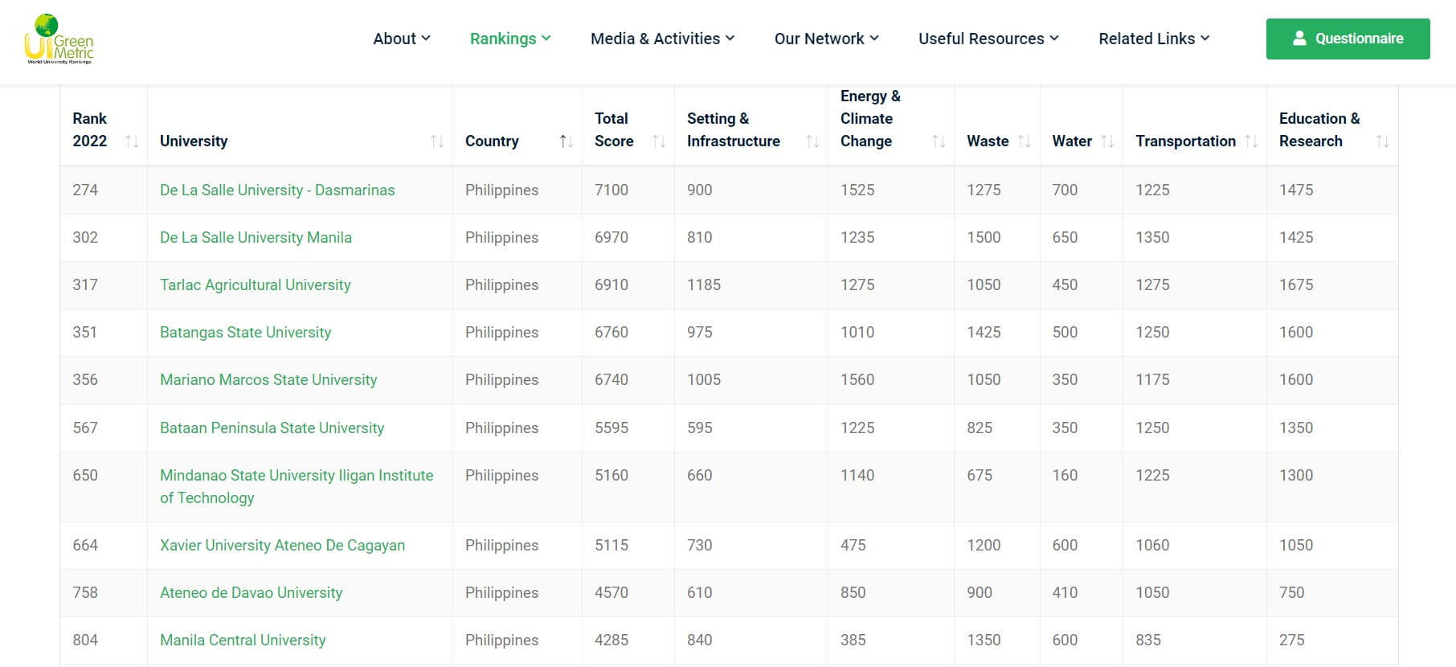Open Xavier University Ateneo De Cagayan link
Viewport: 1456px width, 667px height.
pos(282,545)
